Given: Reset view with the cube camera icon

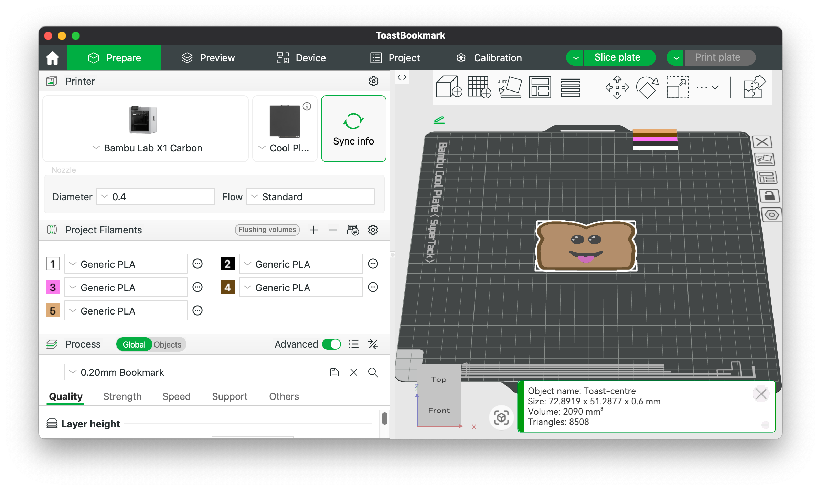Looking at the screenshot, I should pos(501,418).
